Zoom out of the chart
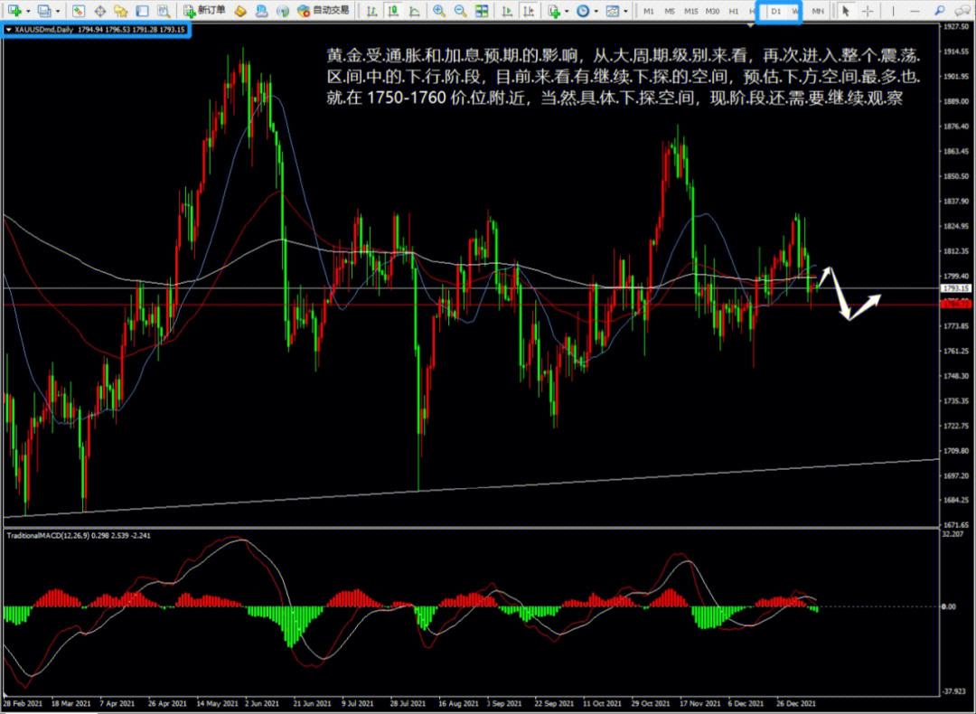 click(460, 11)
